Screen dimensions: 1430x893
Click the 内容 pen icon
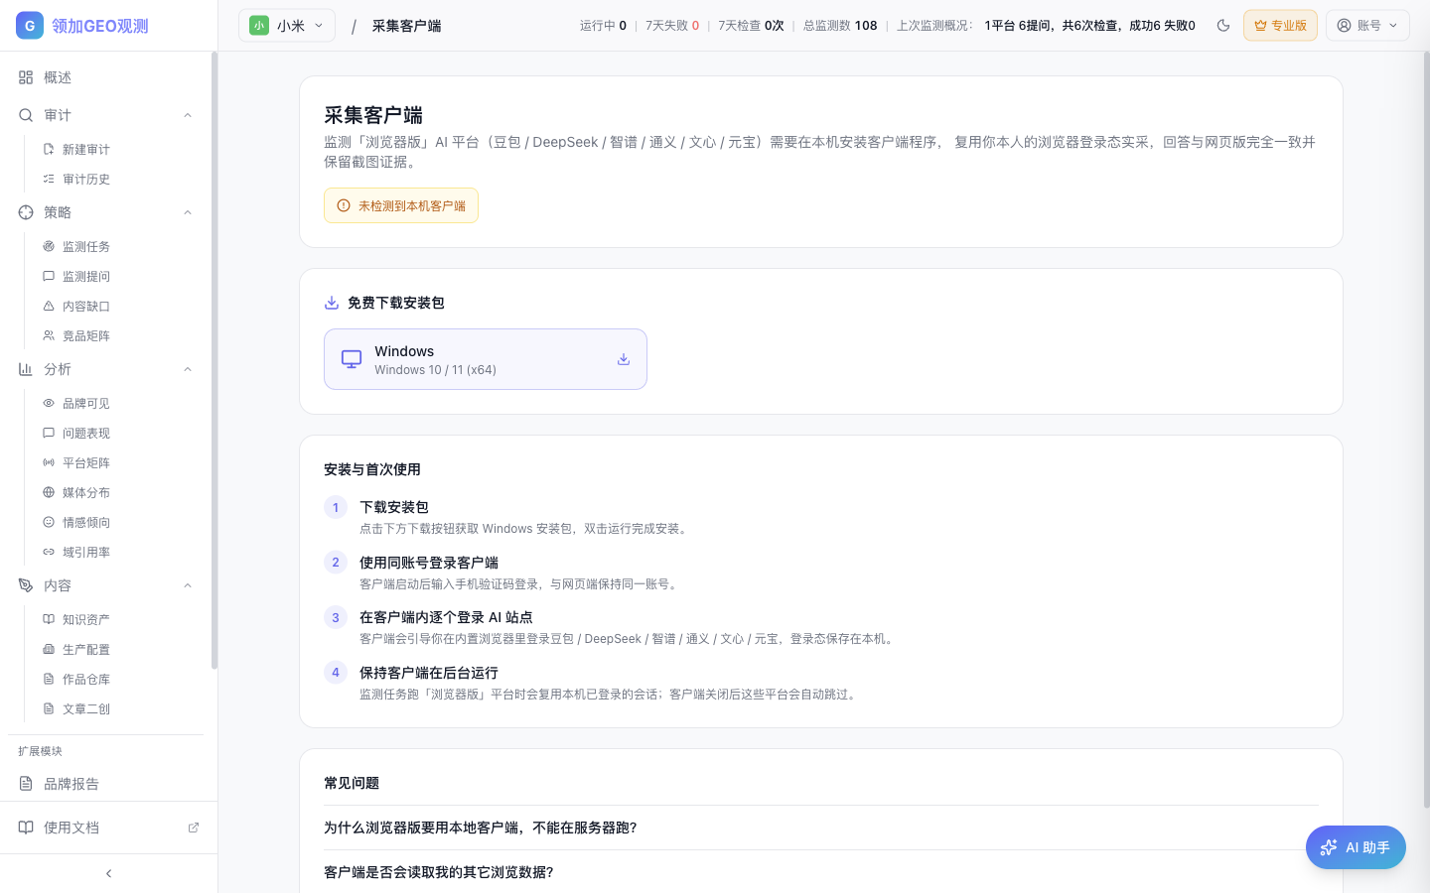pos(26,585)
